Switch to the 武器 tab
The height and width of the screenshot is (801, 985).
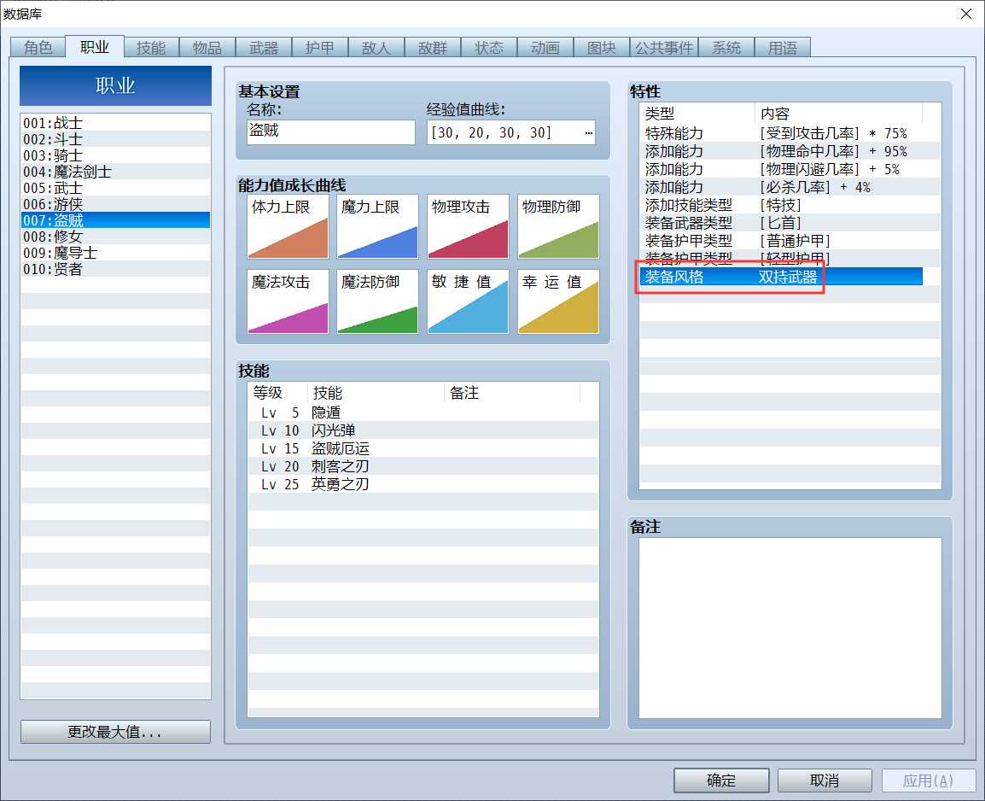(x=264, y=48)
